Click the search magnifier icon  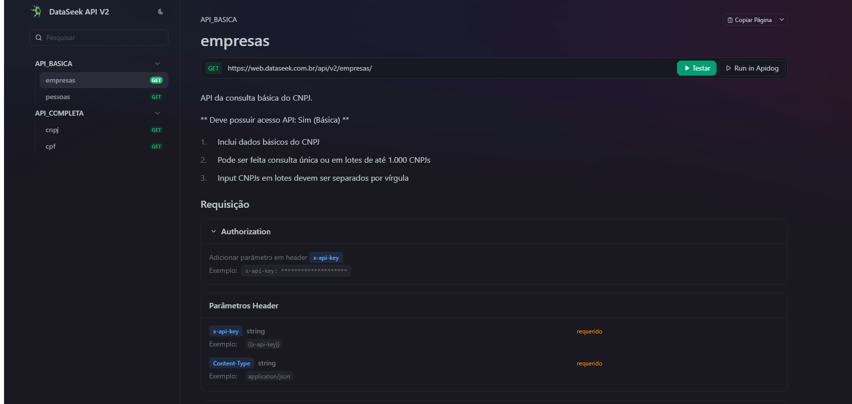pos(39,38)
